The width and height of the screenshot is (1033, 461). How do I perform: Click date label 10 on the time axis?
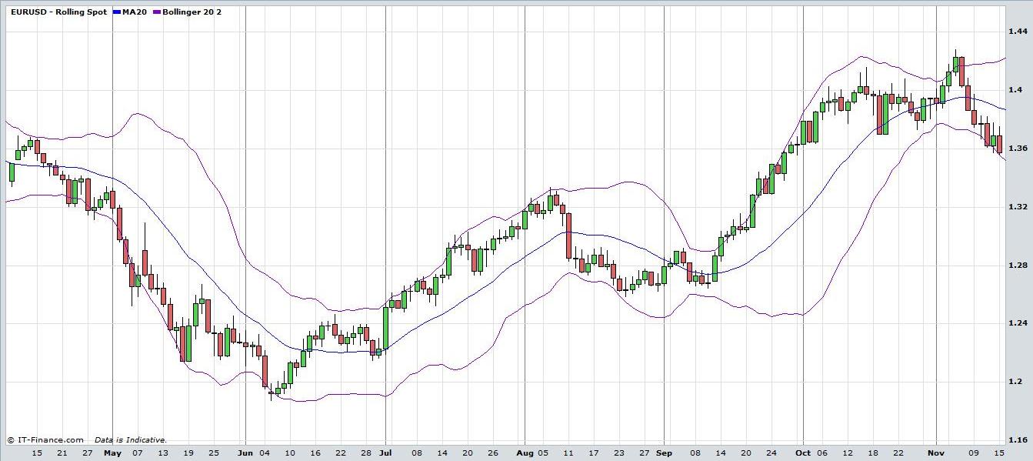pyautogui.click(x=290, y=453)
